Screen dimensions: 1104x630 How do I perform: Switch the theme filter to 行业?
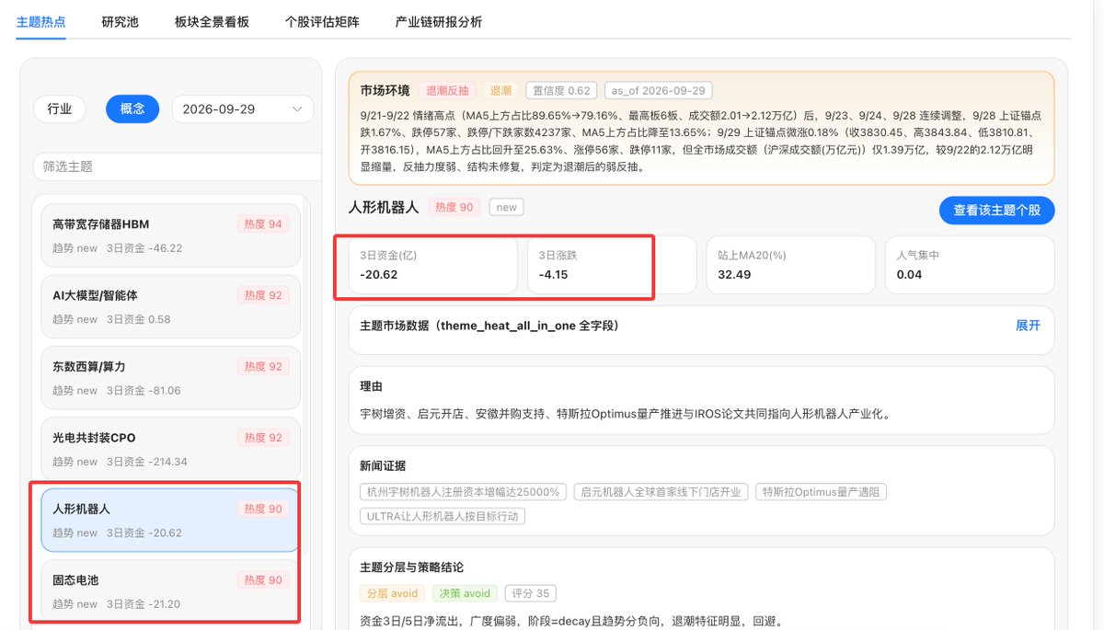(x=60, y=109)
